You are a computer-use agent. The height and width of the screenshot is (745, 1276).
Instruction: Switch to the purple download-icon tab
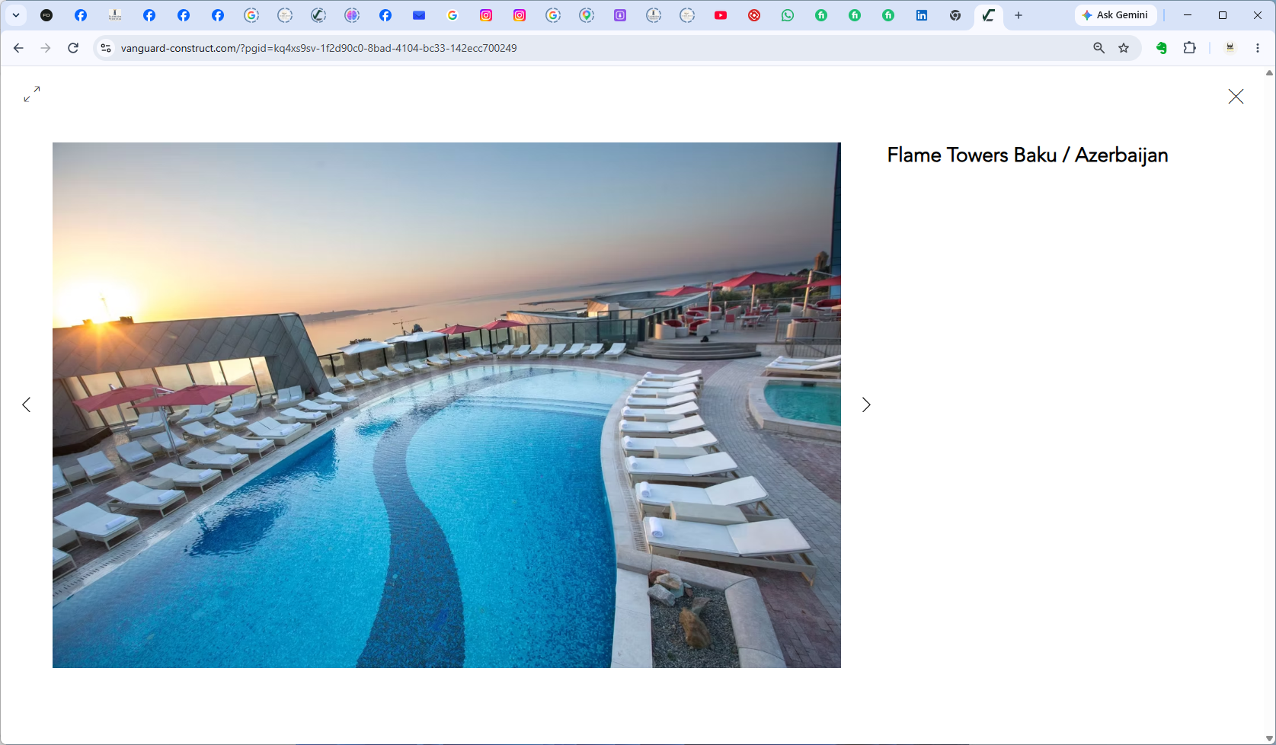(x=620, y=15)
